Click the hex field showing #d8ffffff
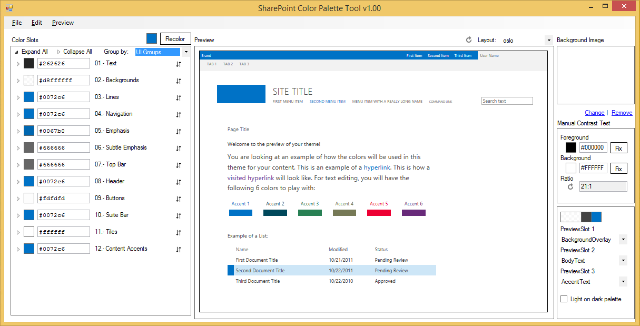This screenshot has width=640, height=326. (x=64, y=80)
